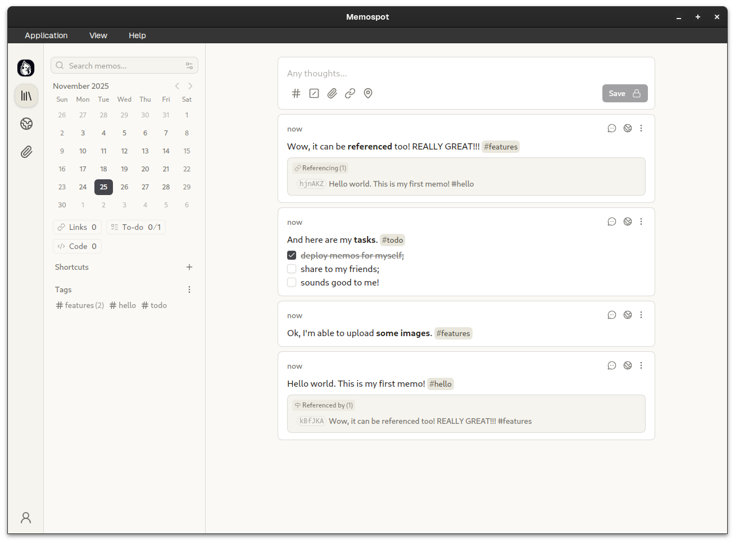Open more options for 'Wow, it can be referenced' memo
The height and width of the screenshot is (543, 735).
641,129
